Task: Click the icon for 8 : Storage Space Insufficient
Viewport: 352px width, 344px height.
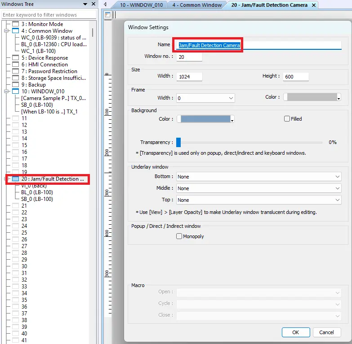Action: [x=15, y=78]
